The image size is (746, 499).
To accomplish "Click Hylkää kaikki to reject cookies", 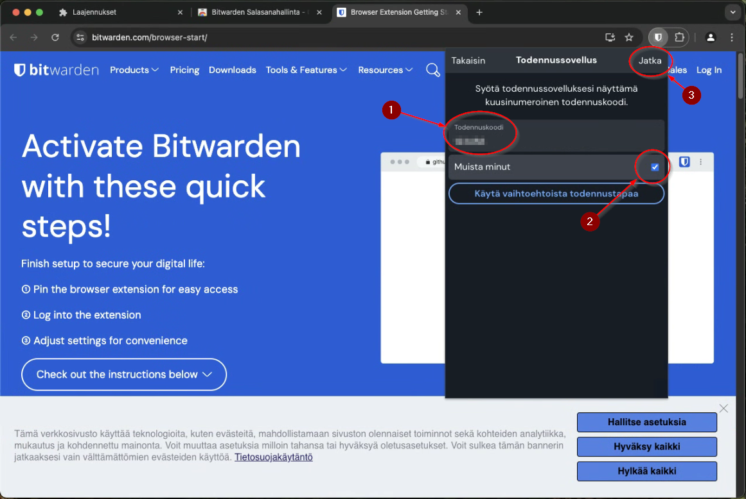I will pos(646,471).
